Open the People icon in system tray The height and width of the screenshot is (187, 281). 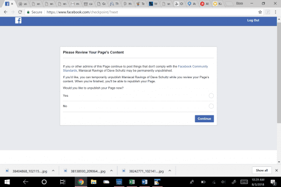tap(192, 182)
